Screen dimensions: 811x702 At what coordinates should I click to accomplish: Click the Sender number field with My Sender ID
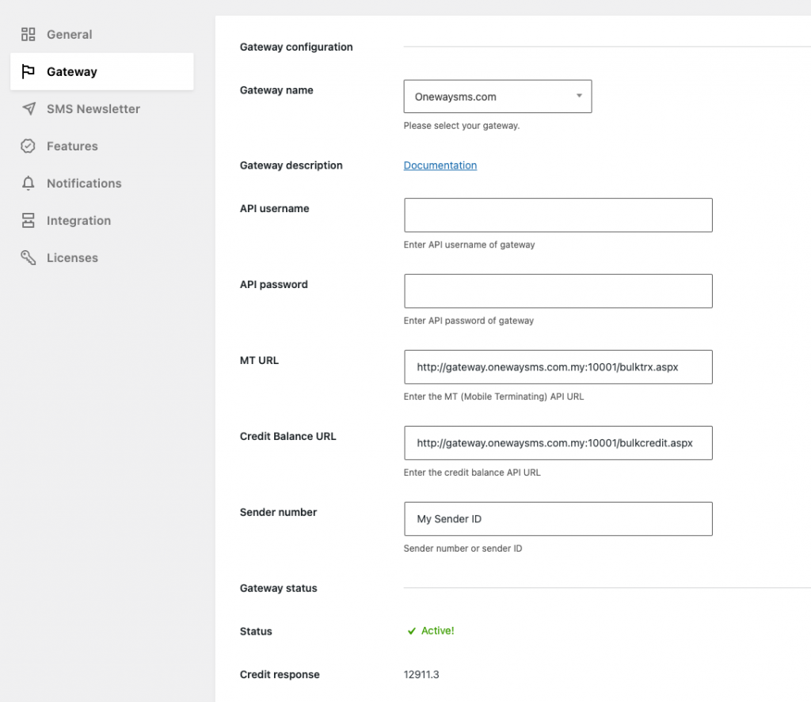point(558,518)
